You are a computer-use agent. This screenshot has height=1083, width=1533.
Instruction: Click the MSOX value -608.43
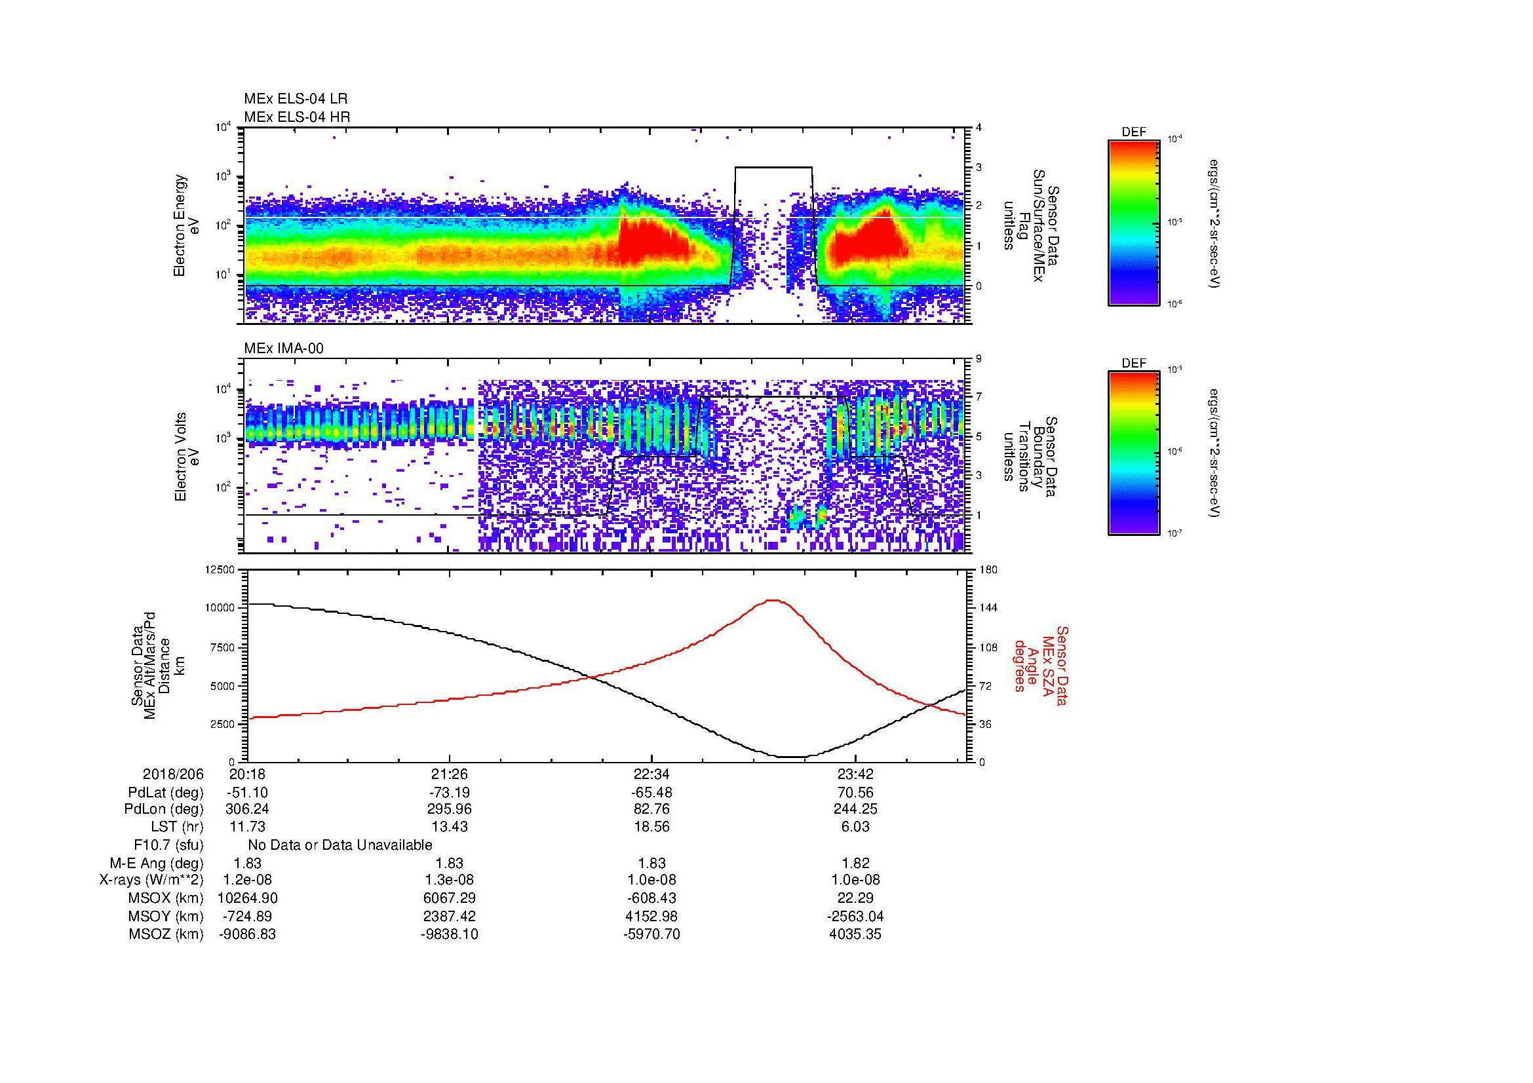coord(651,898)
